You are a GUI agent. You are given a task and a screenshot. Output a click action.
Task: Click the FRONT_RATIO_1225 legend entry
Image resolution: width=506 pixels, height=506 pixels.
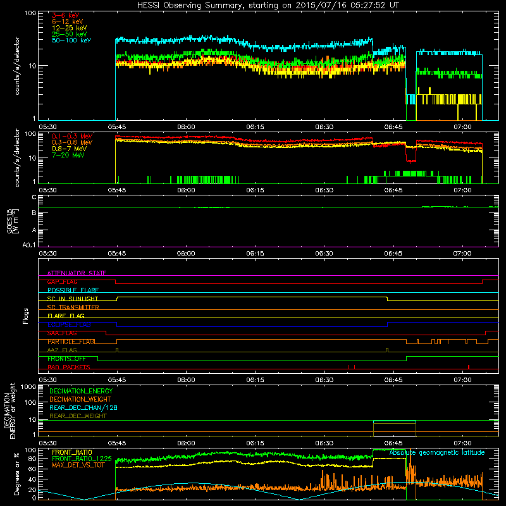point(82,459)
